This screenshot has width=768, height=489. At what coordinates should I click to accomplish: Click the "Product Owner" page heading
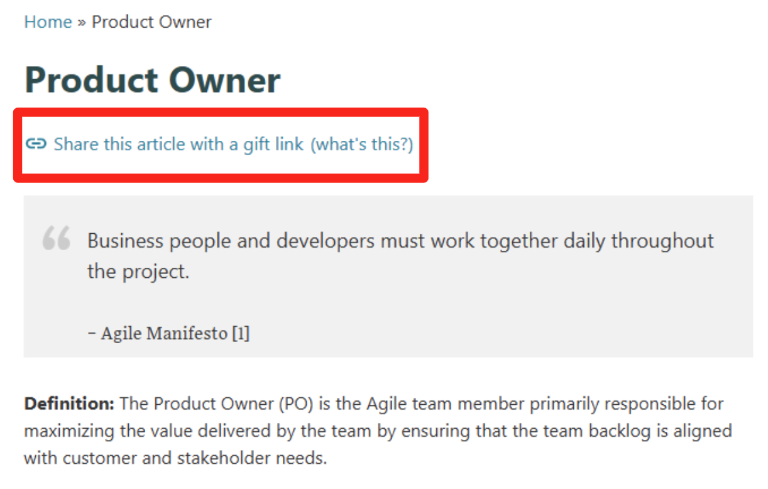tap(152, 80)
